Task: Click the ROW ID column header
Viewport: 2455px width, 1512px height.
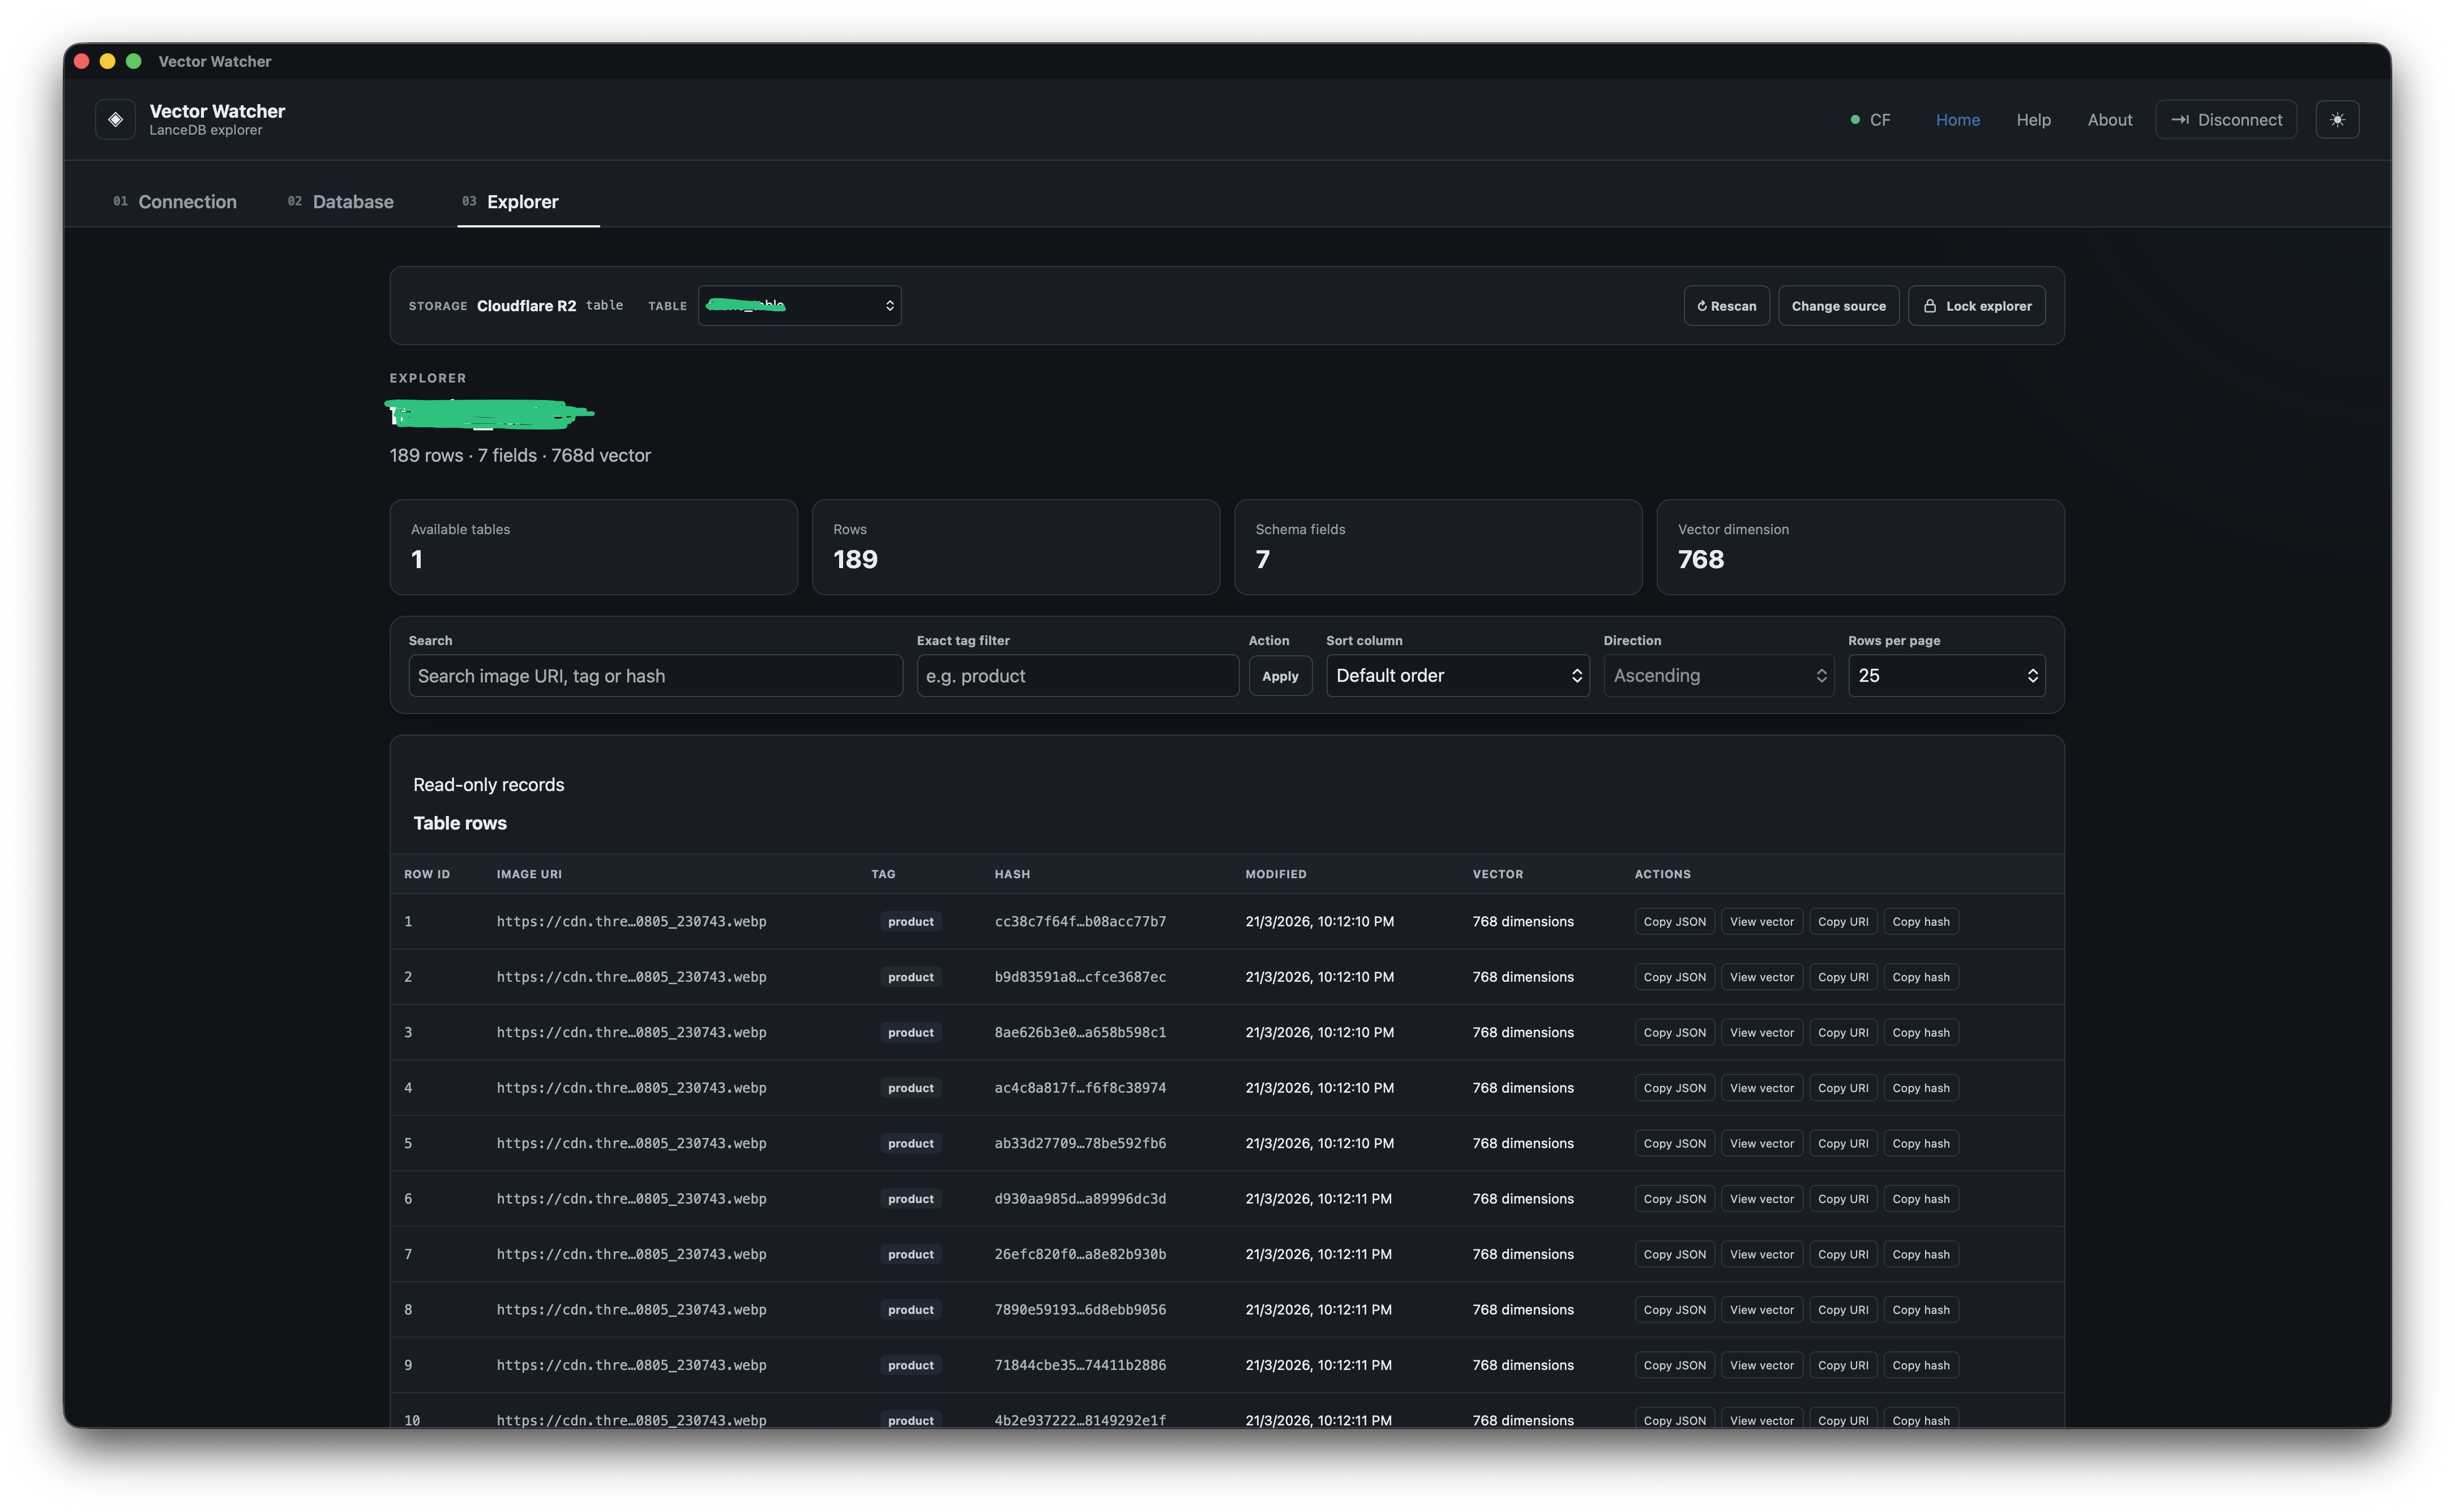Action: coord(427,874)
